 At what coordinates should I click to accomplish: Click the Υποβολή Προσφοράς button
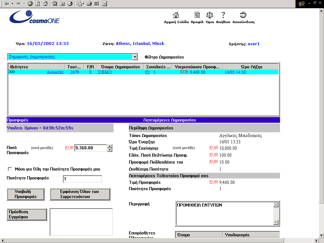pos(26,194)
